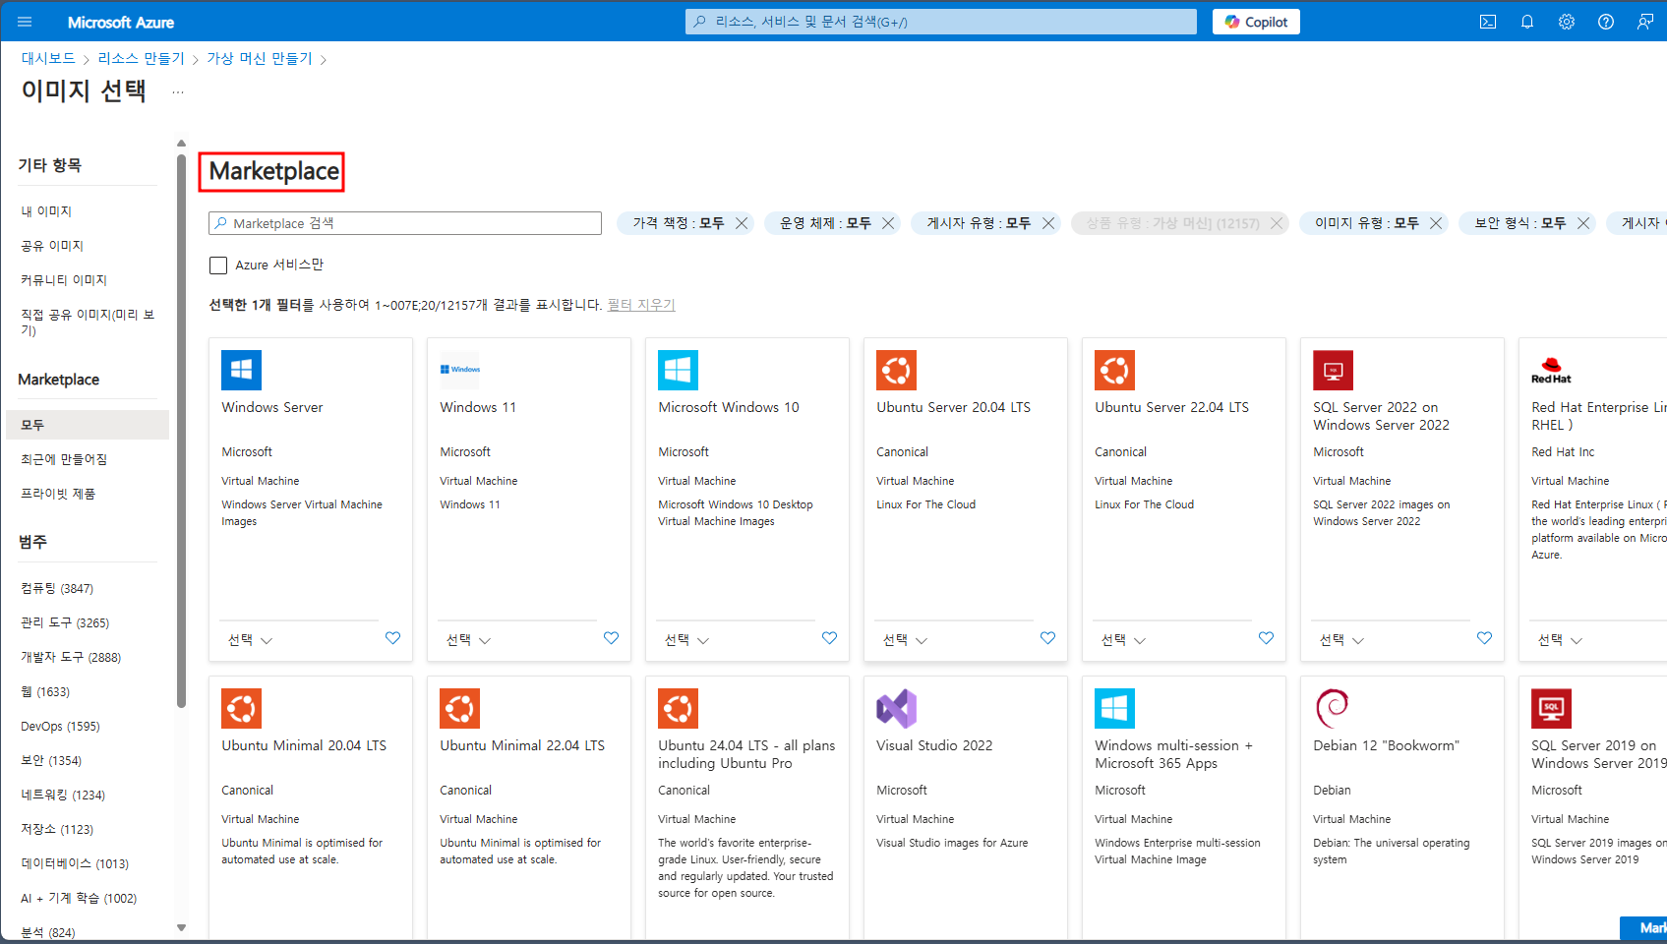The image size is (1667, 944).
Task: Click the sidebar vertical scrollbar
Action: pos(181,431)
